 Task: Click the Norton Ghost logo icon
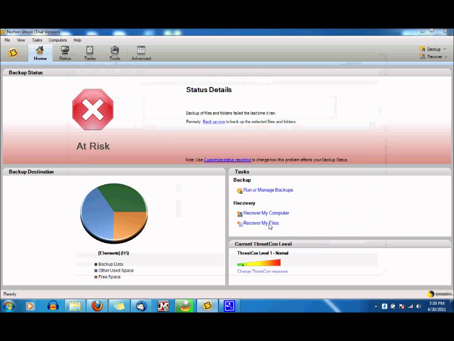coord(13,53)
